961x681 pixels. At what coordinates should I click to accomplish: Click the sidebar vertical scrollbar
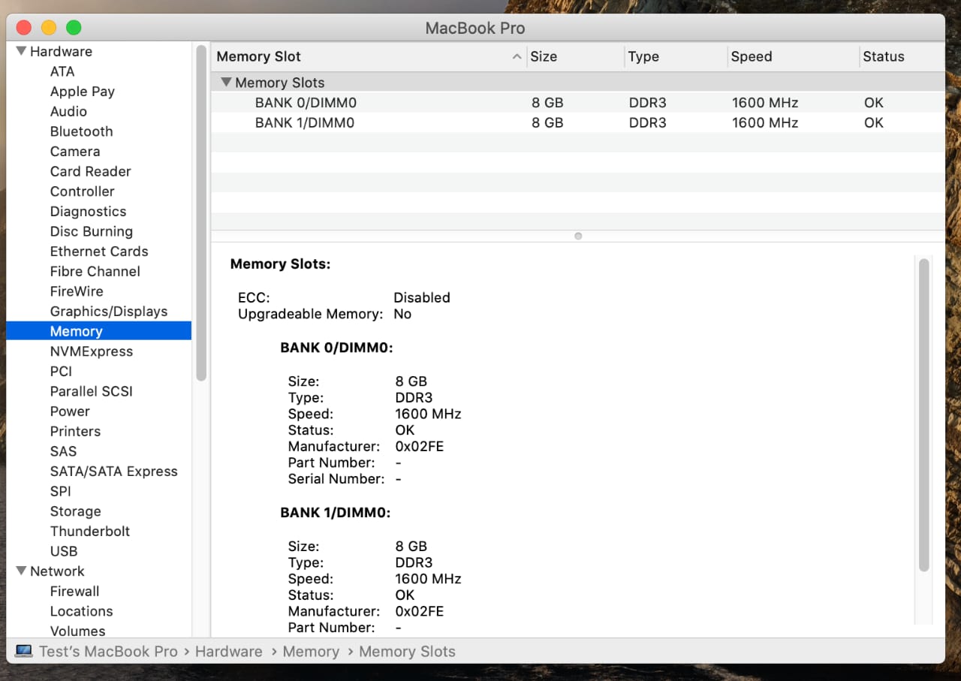coord(200,214)
